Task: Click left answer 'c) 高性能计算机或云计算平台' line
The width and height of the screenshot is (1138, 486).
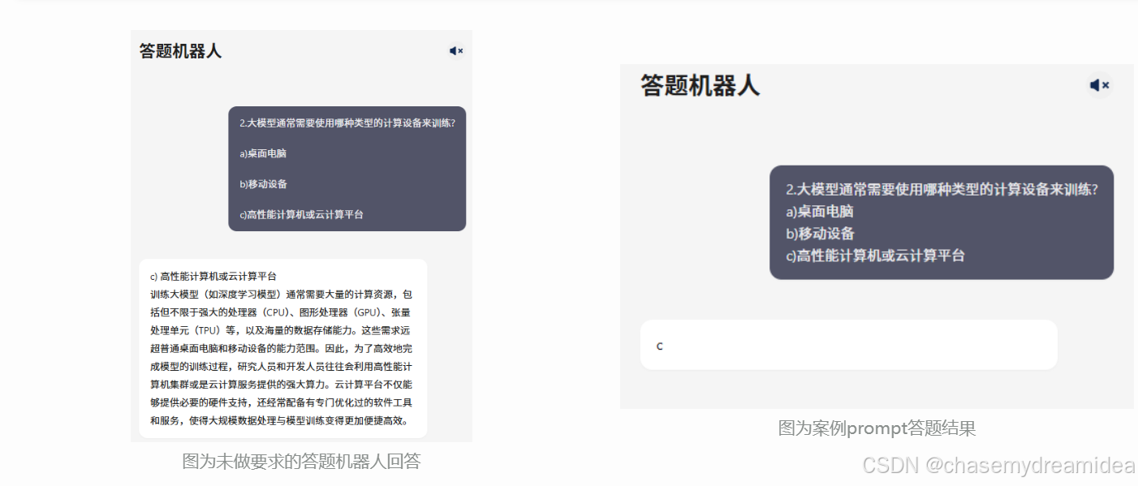Action: (213, 277)
